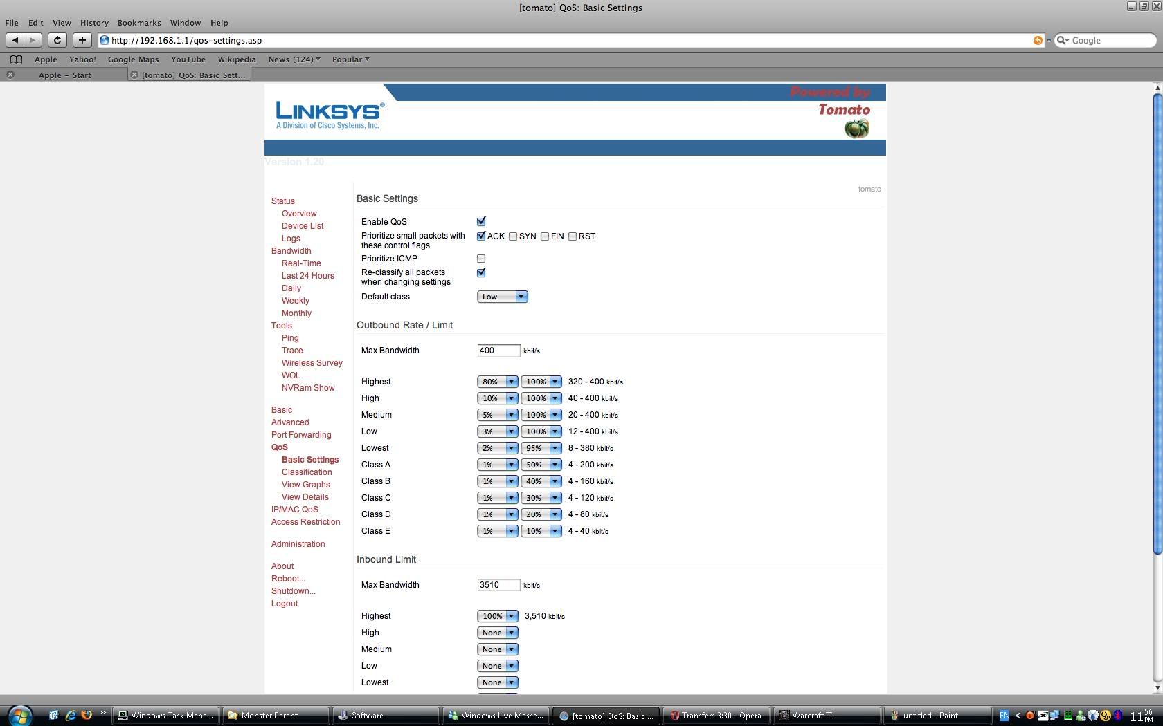
Task: Click the orange RSS feed icon
Action: [1037, 40]
